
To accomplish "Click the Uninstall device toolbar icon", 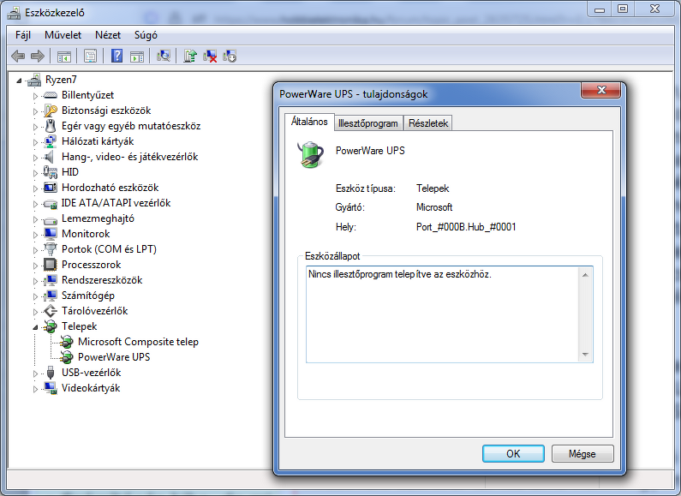I will 210,56.
